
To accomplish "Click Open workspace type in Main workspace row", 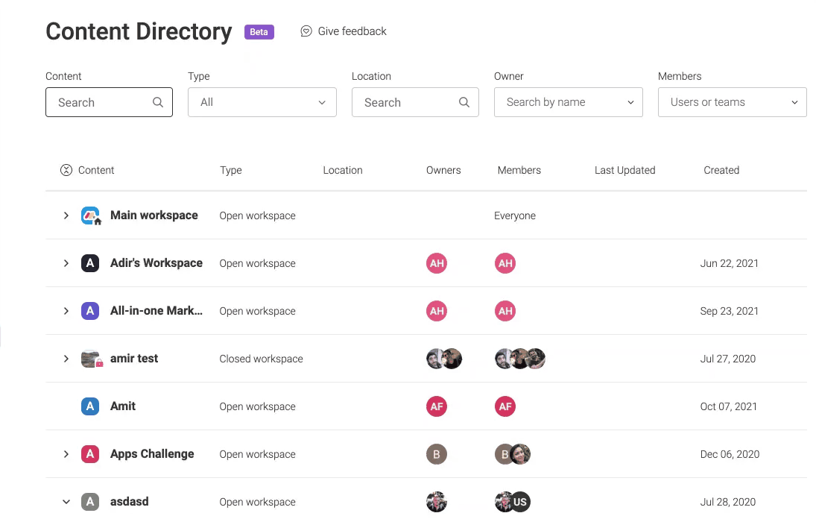I will click(257, 216).
